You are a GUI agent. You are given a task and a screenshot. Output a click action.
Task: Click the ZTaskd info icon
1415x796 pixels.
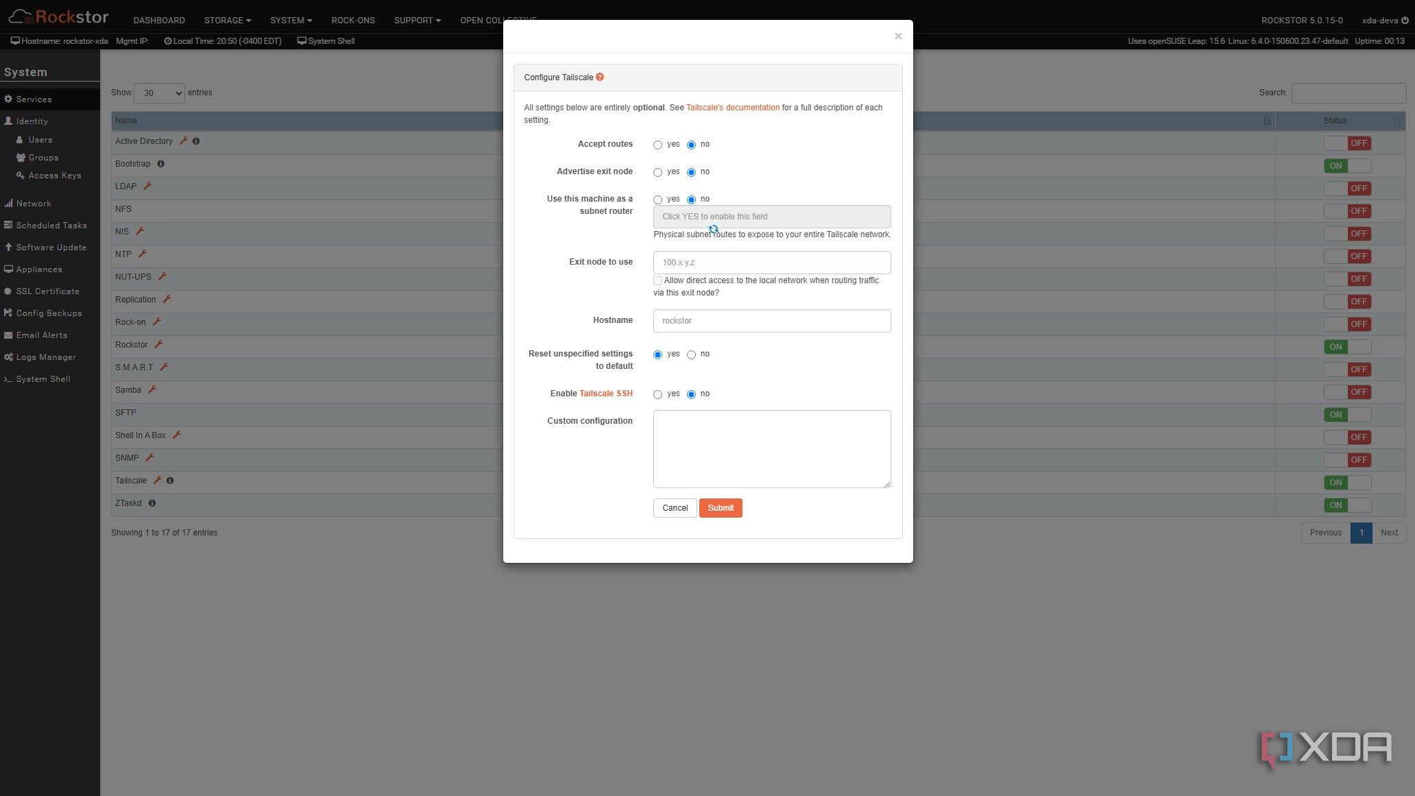pos(152,503)
